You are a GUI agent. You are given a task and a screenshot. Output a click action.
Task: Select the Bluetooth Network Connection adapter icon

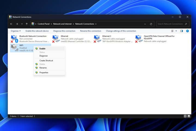14,39
